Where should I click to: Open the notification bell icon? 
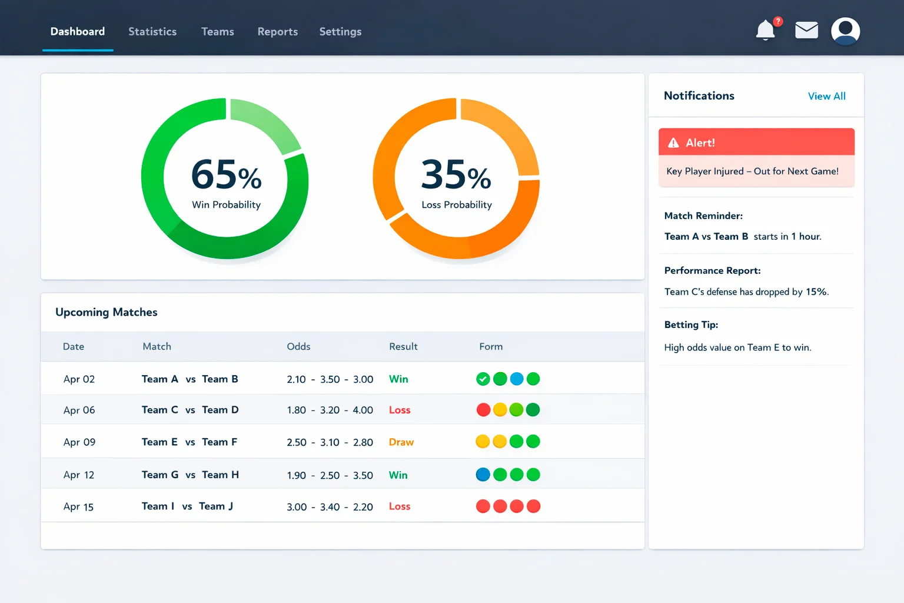(x=765, y=31)
